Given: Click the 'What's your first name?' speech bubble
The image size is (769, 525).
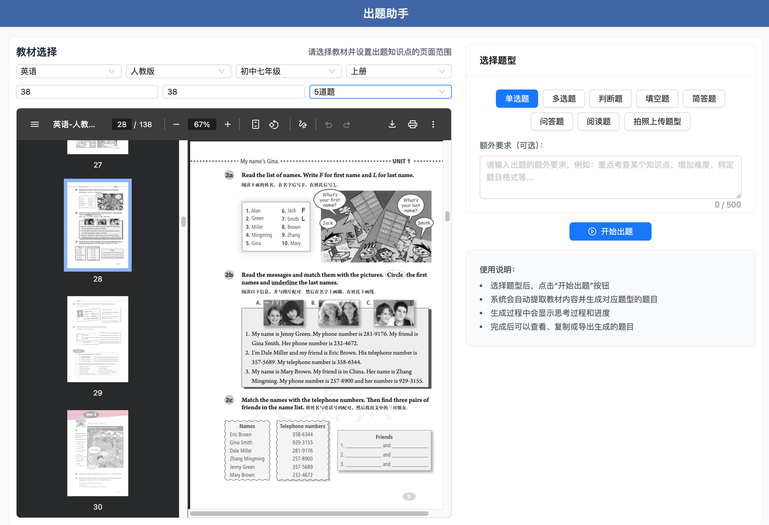Looking at the screenshot, I should click(x=330, y=200).
